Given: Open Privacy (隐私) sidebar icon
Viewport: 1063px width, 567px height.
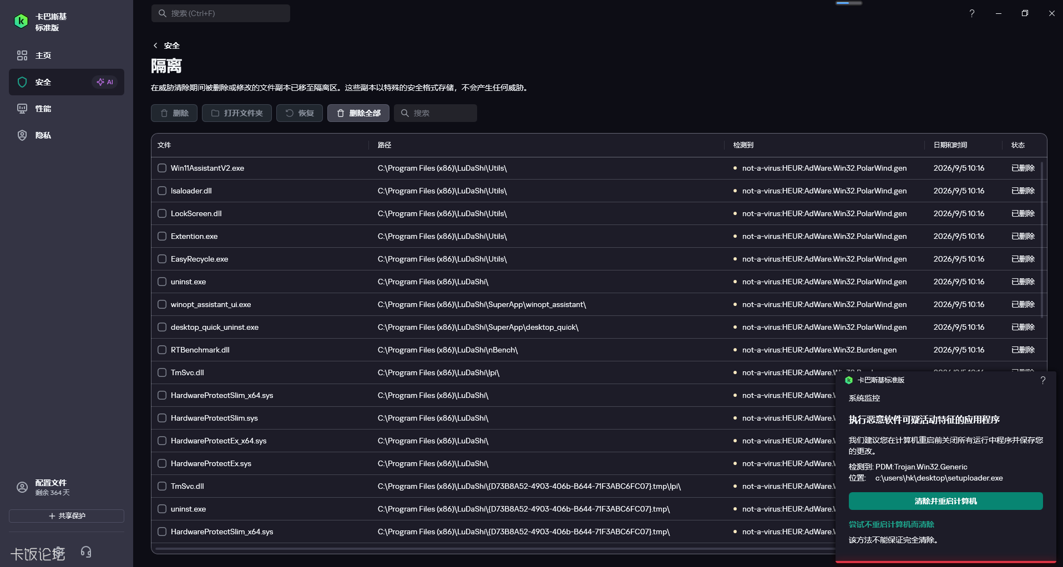Looking at the screenshot, I should pyautogui.click(x=22, y=135).
